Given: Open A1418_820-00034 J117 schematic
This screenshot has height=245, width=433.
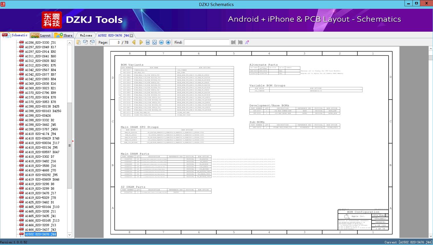Looking at the screenshot, I should pyautogui.click(x=42, y=143).
